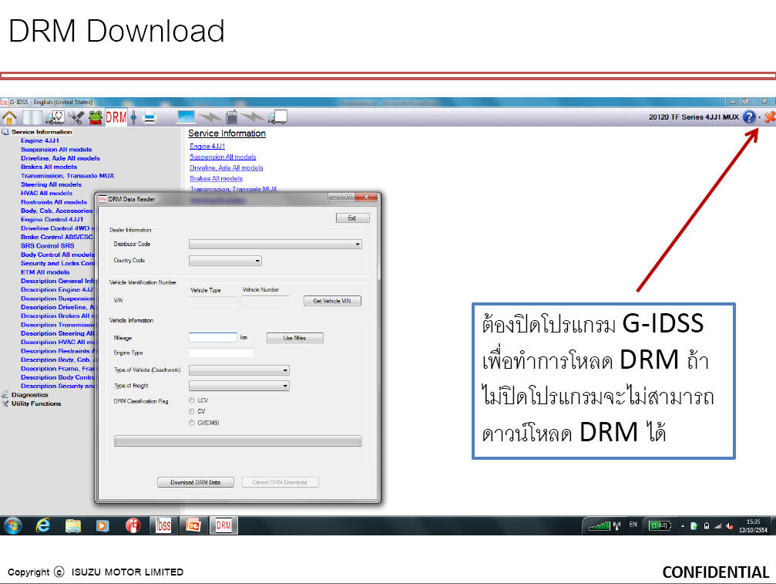776x584 pixels.
Task: Click the DRM download progress bar
Action: (x=237, y=441)
